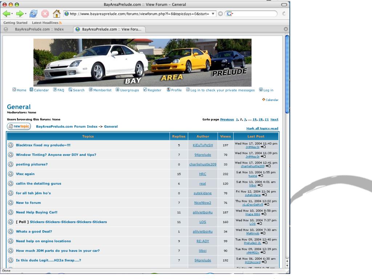The height and width of the screenshot is (279, 372).
Task: Expand the URL bar history dropdown
Action: click(x=213, y=14)
